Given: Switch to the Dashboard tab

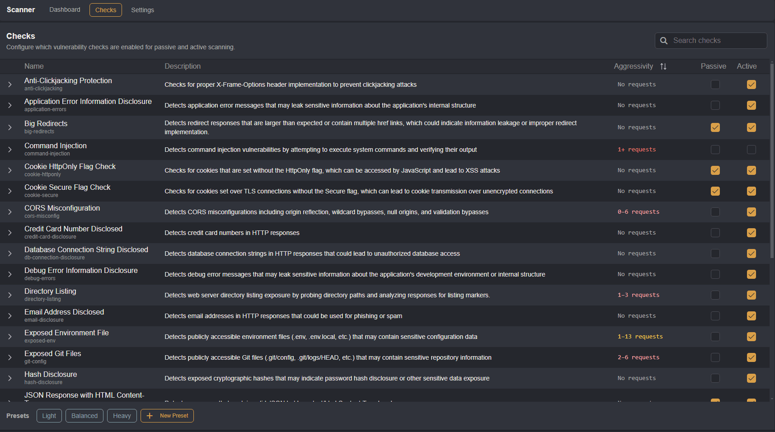Looking at the screenshot, I should [x=65, y=9].
